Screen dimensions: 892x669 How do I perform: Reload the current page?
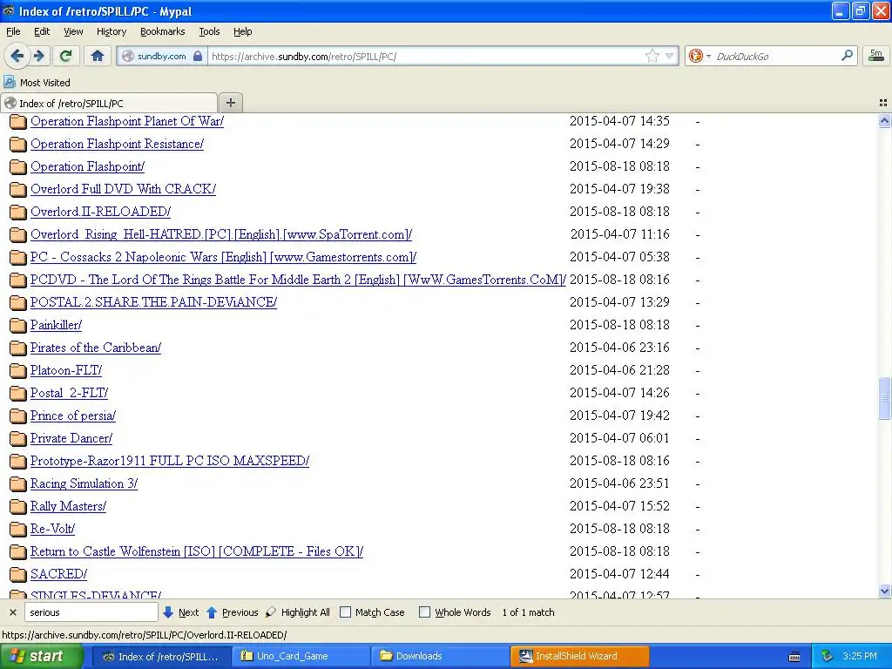coord(65,56)
